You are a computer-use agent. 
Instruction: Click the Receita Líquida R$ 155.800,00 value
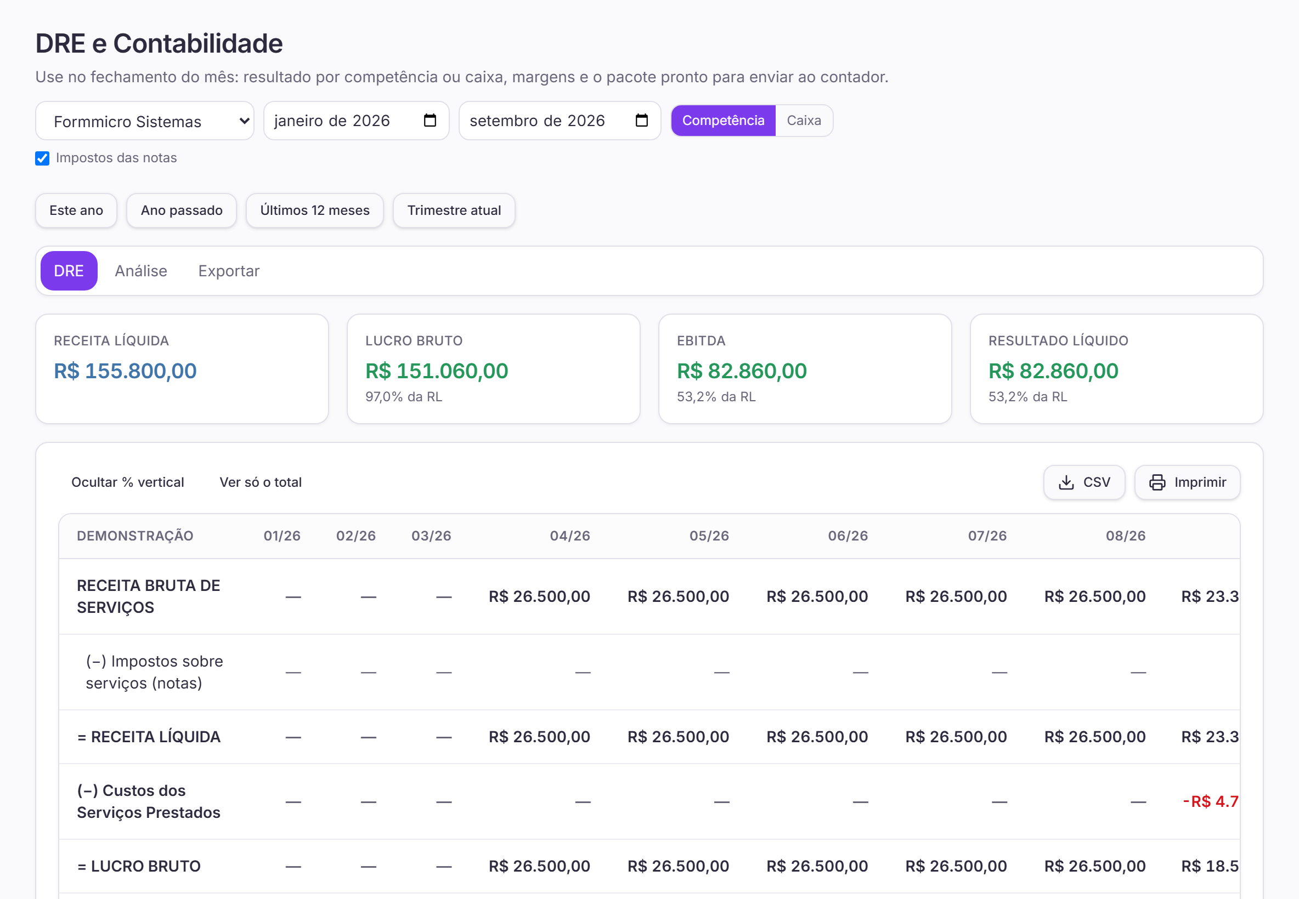point(125,371)
